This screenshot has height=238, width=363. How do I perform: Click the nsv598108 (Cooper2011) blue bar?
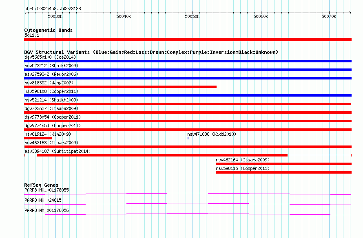[x=188, y=95]
